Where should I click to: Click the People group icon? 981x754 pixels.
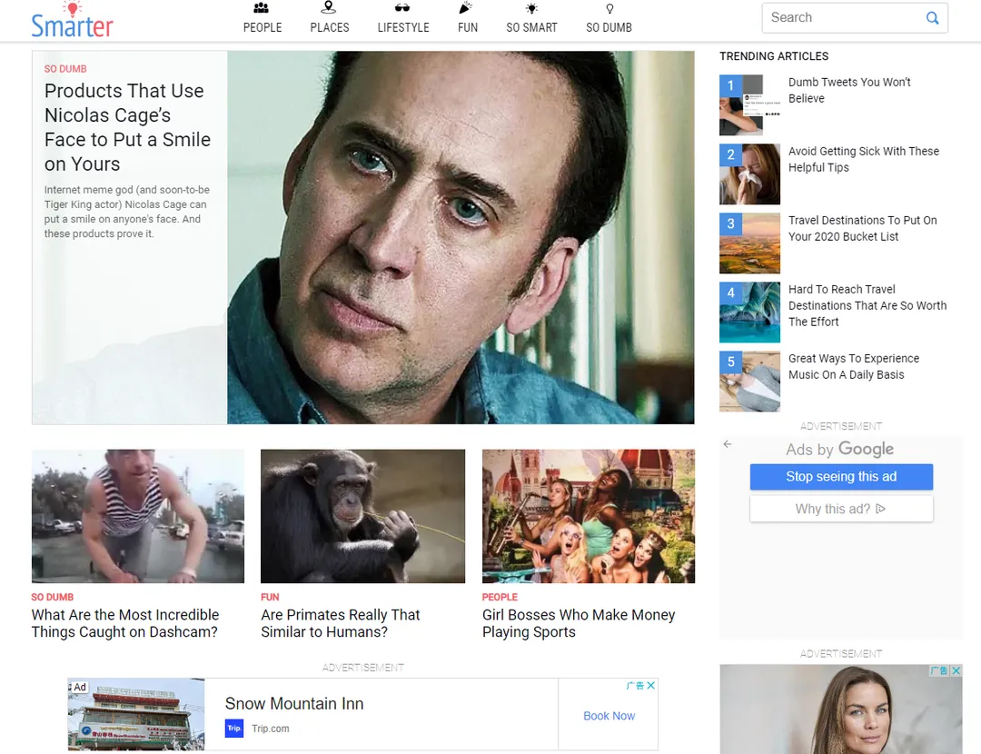coord(262,8)
